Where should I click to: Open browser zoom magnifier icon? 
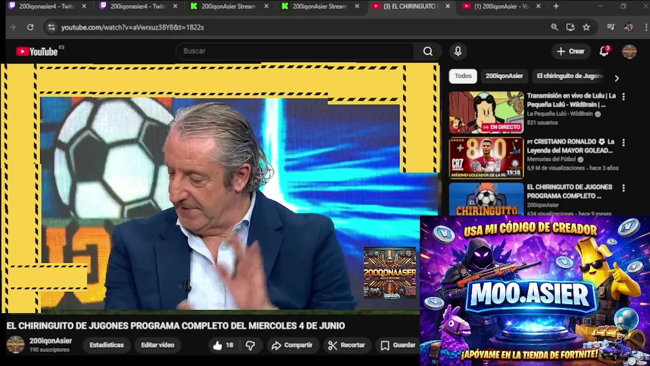[x=555, y=27]
